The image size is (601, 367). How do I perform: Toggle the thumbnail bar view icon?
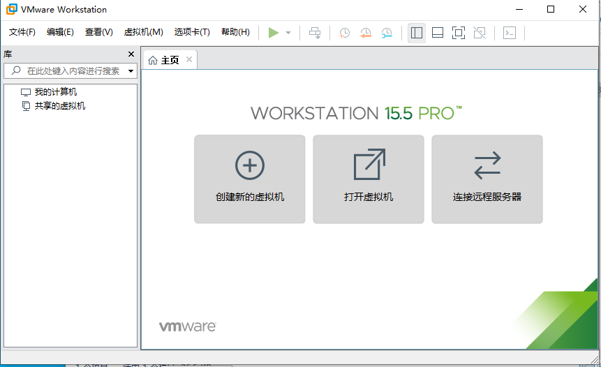tap(438, 33)
